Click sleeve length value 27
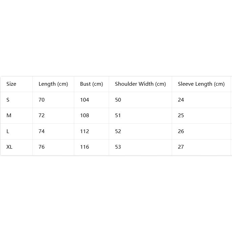Image resolution: width=232 pixels, height=232 pixels. [181, 147]
